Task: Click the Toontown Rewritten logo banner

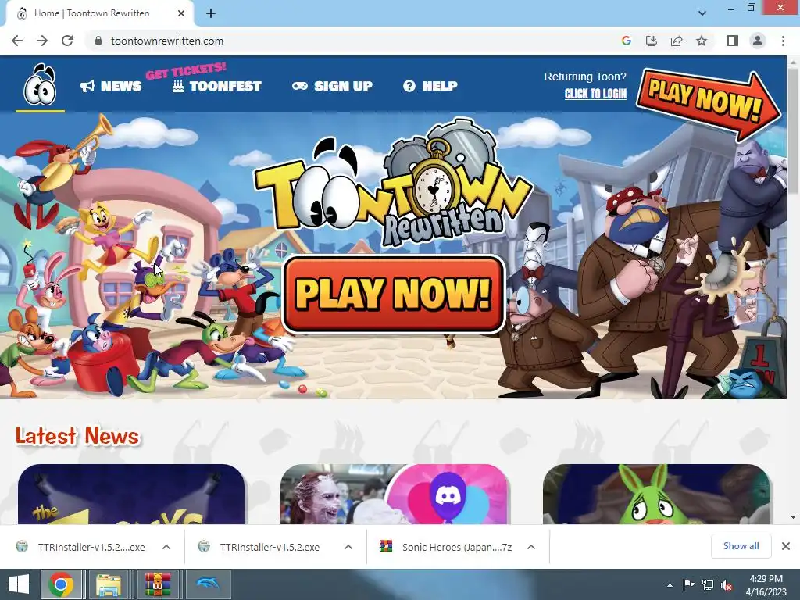Action: (x=393, y=184)
